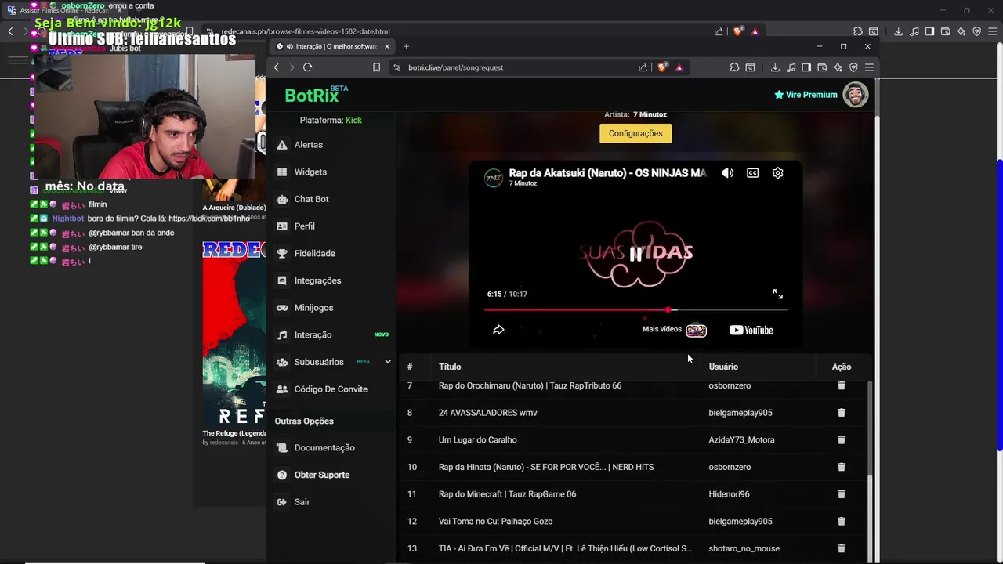Image resolution: width=1003 pixels, height=564 pixels.
Task: Open Brave Shields in the BotRix window
Action: 663,67
